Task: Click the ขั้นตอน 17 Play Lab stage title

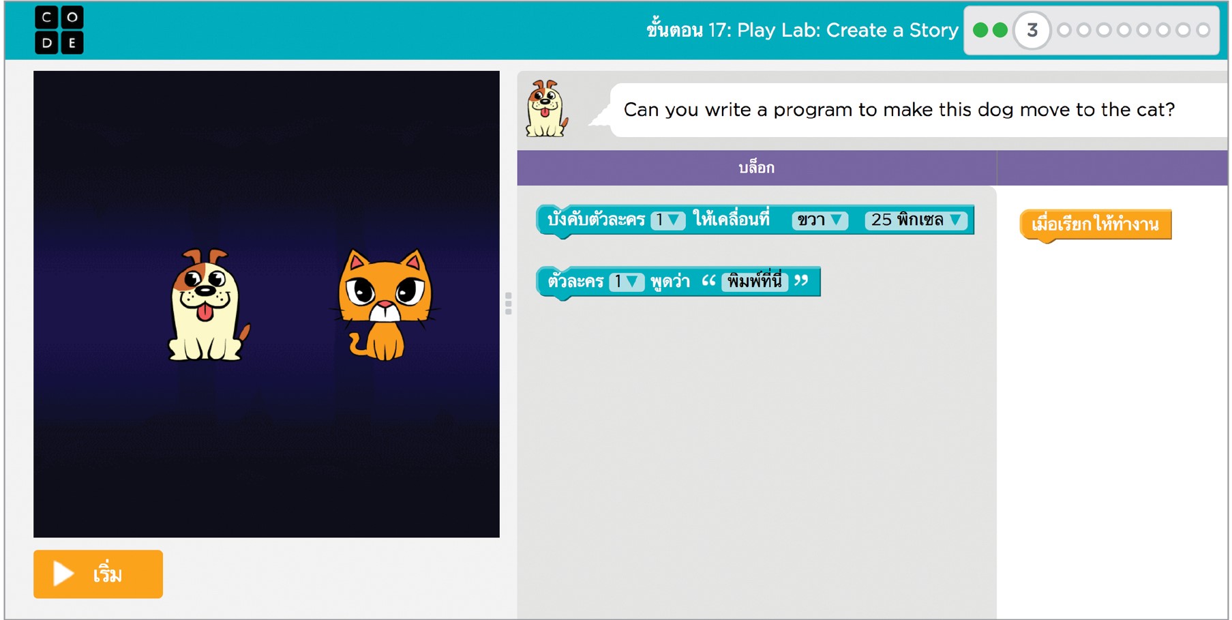Action: pos(802,30)
